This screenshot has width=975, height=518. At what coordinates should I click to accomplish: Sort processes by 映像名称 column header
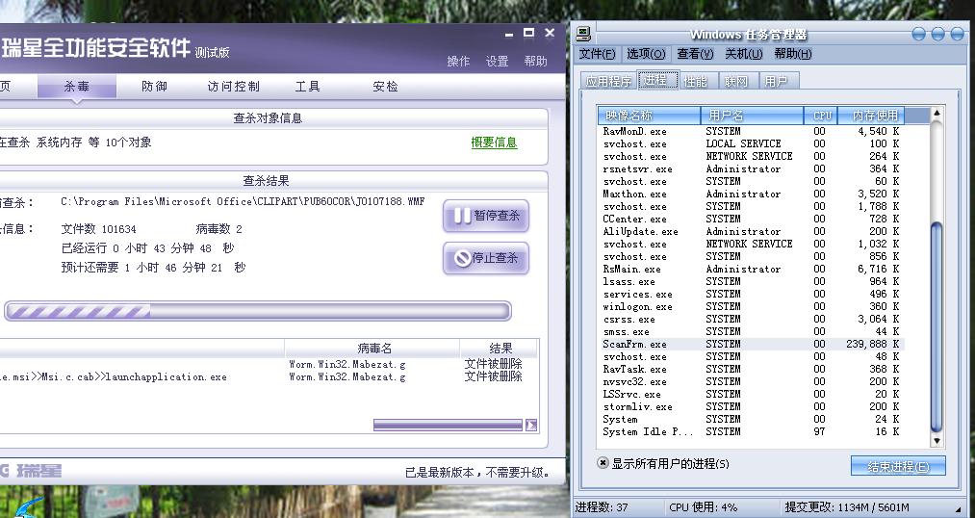(649, 115)
